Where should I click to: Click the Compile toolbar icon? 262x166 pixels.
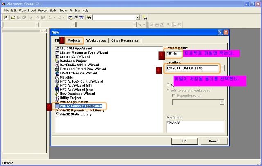coord(151,25)
